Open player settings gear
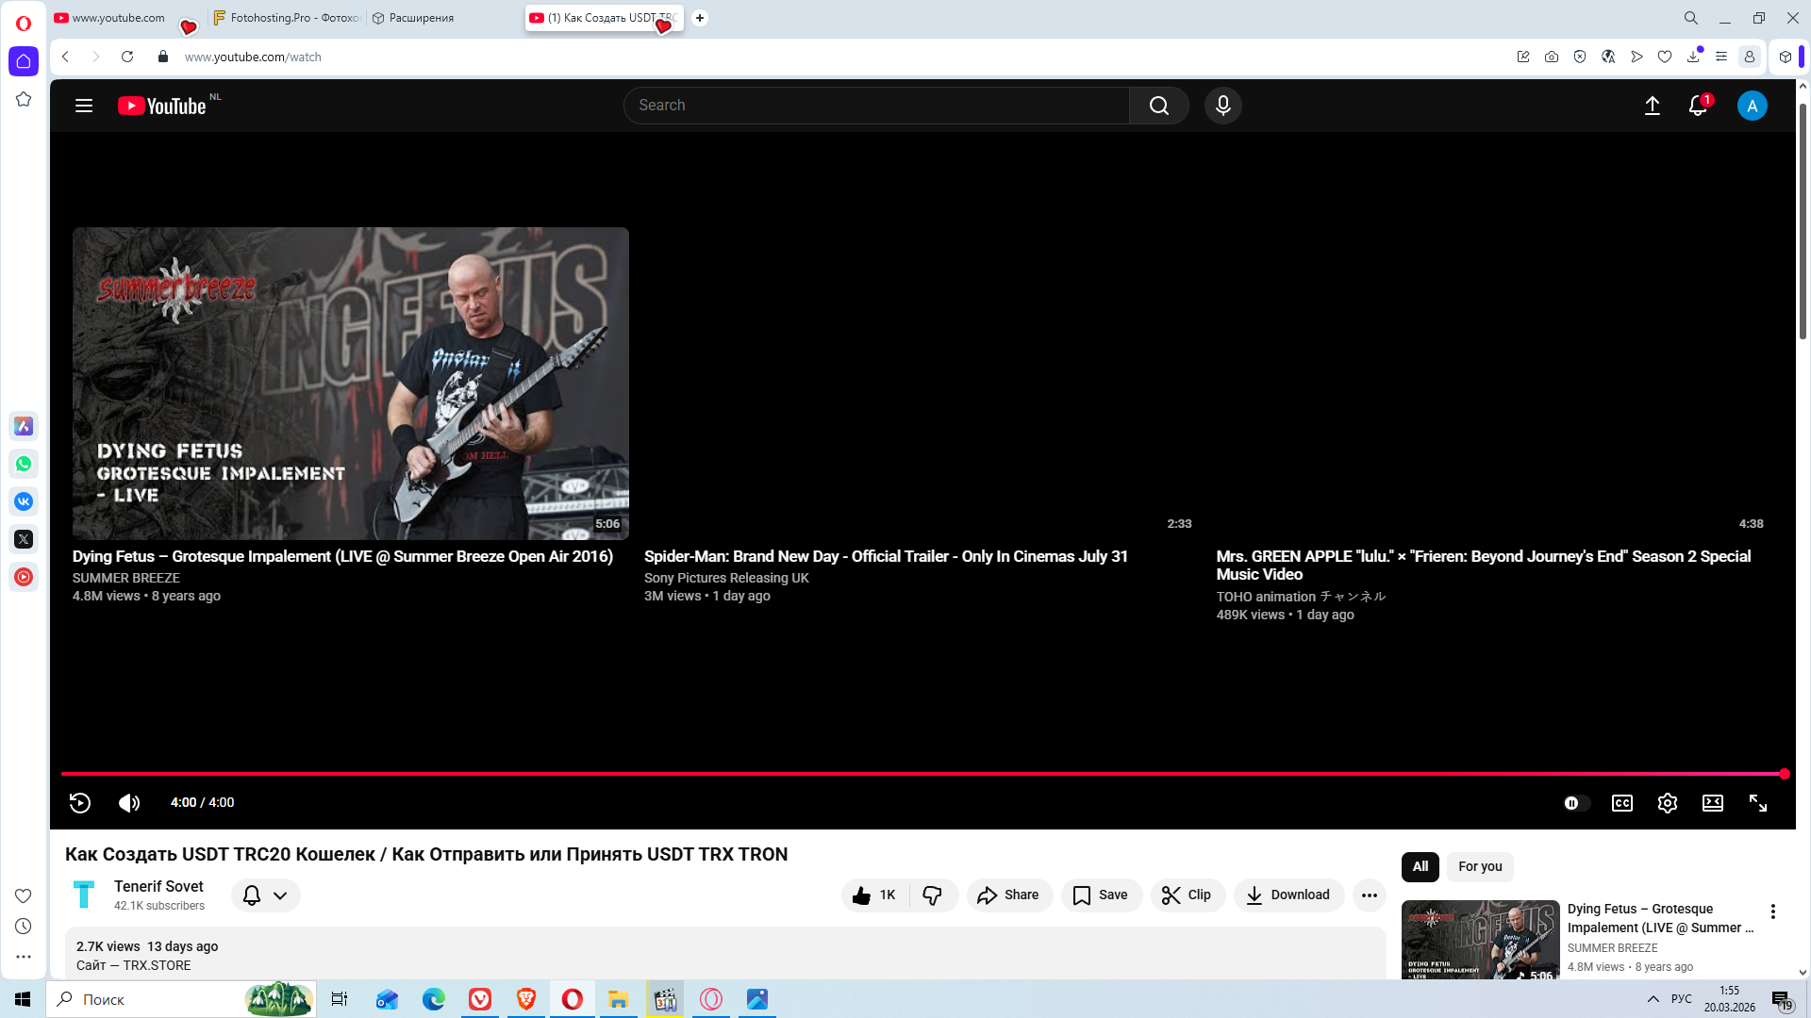 (x=1667, y=803)
